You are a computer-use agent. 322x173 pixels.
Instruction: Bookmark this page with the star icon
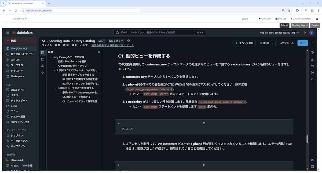[x=289, y=10]
